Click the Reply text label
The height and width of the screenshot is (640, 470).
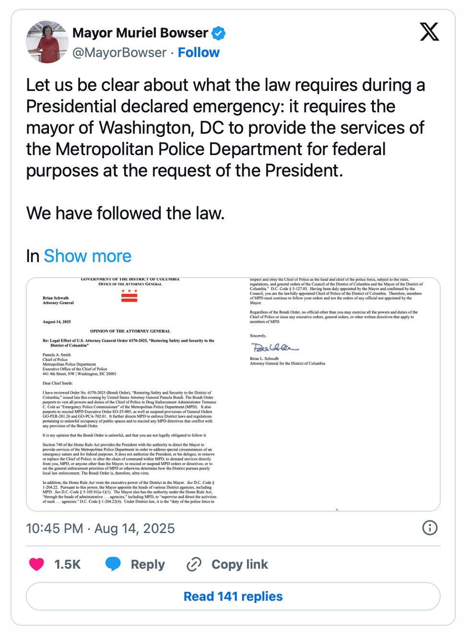coord(148,564)
